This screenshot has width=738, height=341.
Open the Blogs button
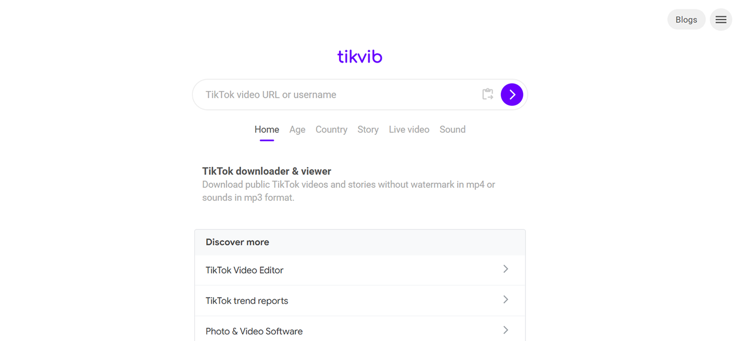point(686,19)
